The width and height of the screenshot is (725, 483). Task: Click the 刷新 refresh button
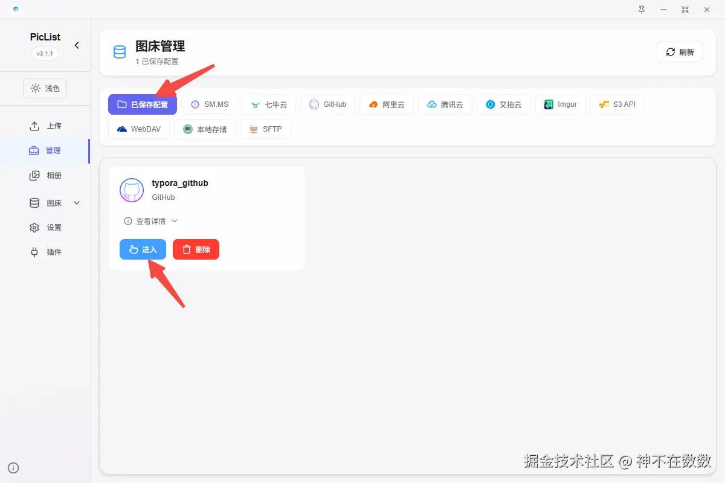pos(680,52)
